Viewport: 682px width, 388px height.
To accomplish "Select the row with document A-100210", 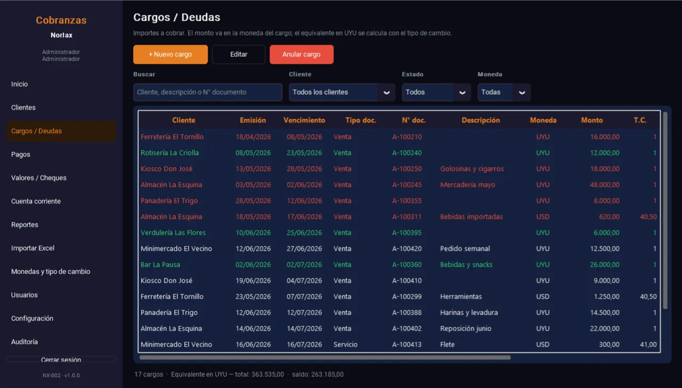I will click(x=399, y=137).
